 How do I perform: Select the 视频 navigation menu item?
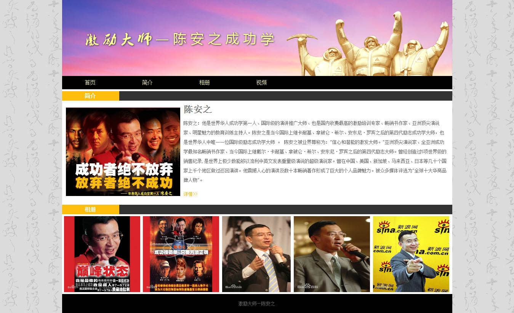[x=262, y=82]
